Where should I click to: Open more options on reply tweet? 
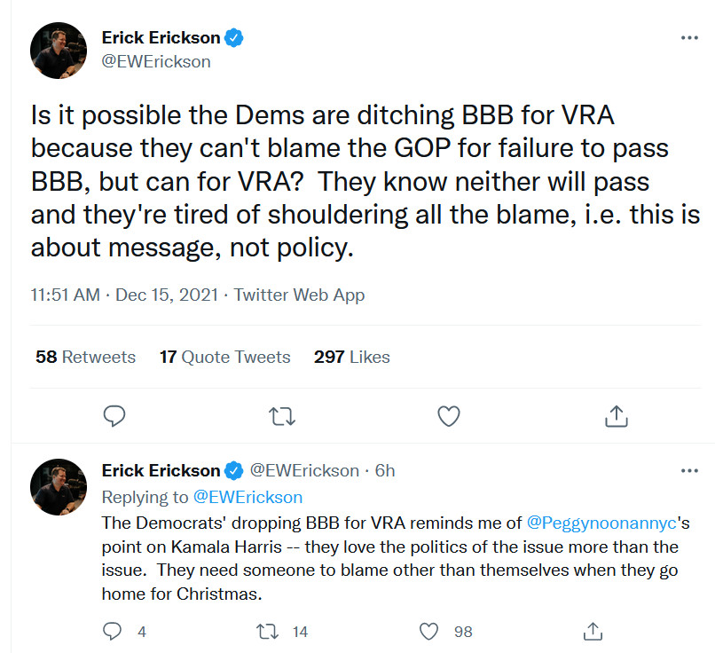point(688,470)
